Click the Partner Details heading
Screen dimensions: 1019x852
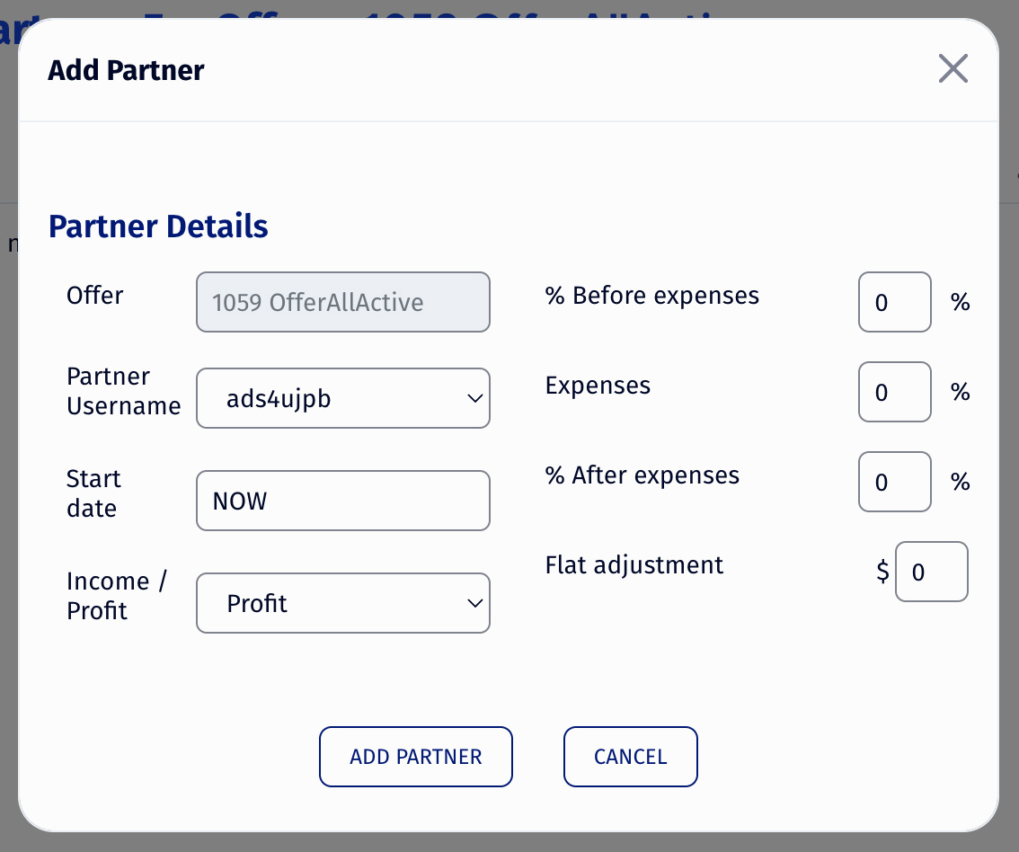pos(158,226)
